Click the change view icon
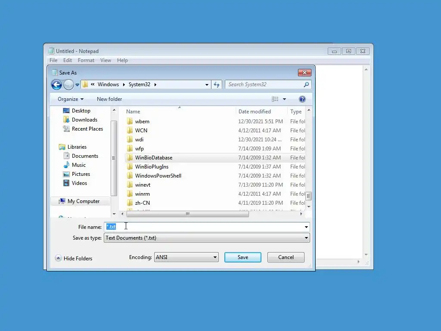The height and width of the screenshot is (331, 441). pos(275,99)
